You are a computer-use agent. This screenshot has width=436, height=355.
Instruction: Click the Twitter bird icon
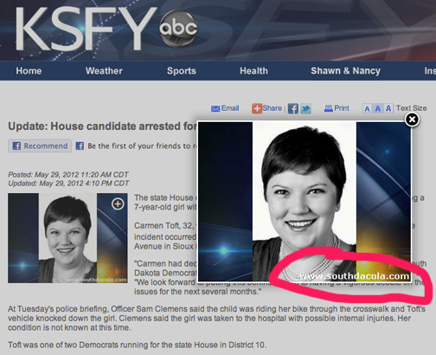(x=305, y=108)
